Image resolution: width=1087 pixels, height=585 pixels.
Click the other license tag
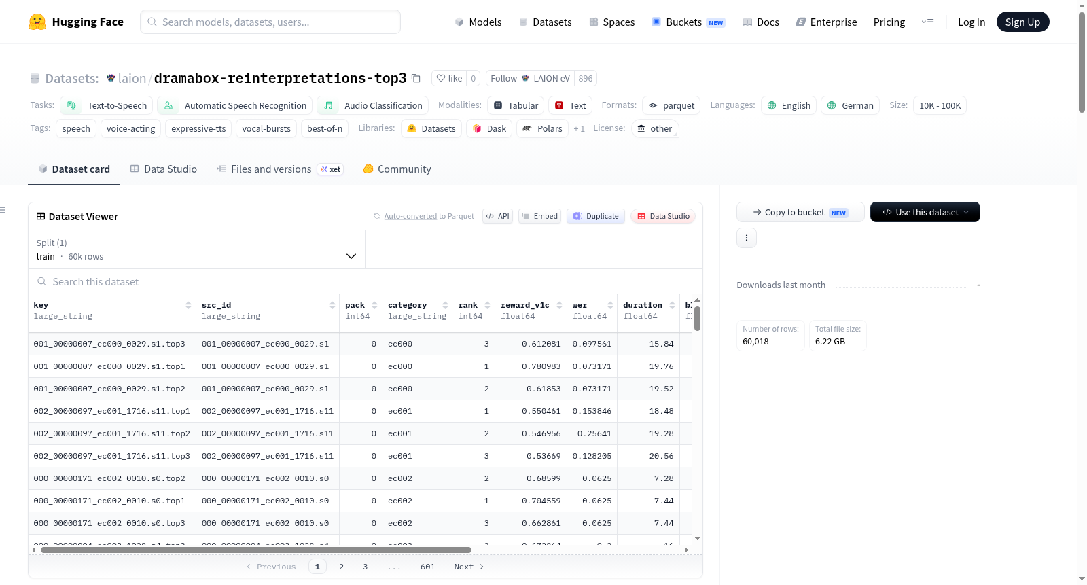coord(655,128)
